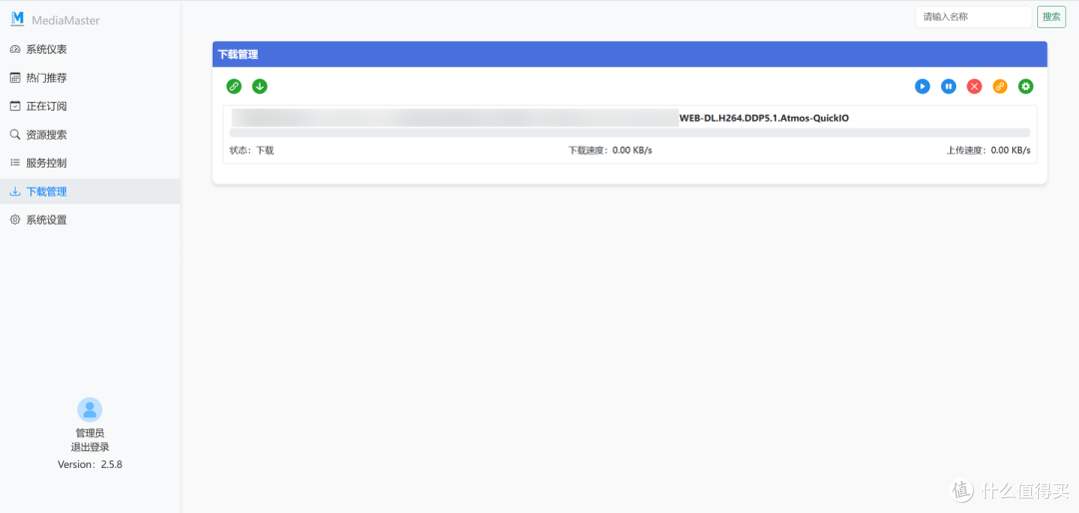Viewport: 1079px width, 513px height.
Task: Click the 上传速度: 0.00 KB/s value
Action: tap(988, 150)
